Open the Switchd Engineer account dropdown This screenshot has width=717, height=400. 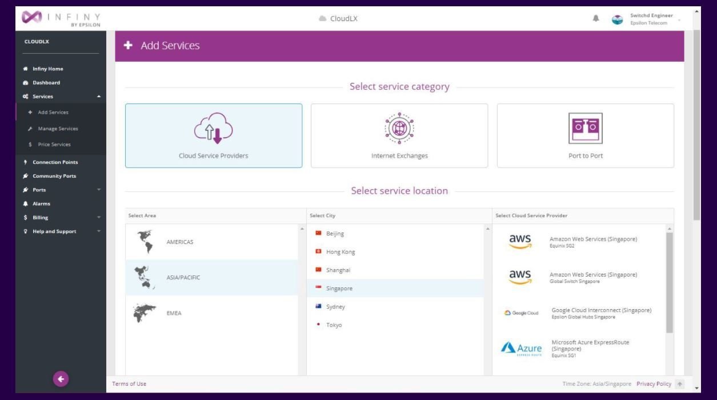[x=651, y=18]
